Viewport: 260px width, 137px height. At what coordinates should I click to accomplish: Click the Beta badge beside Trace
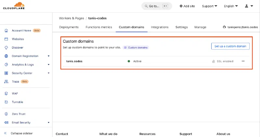pyautogui.click(x=25, y=82)
